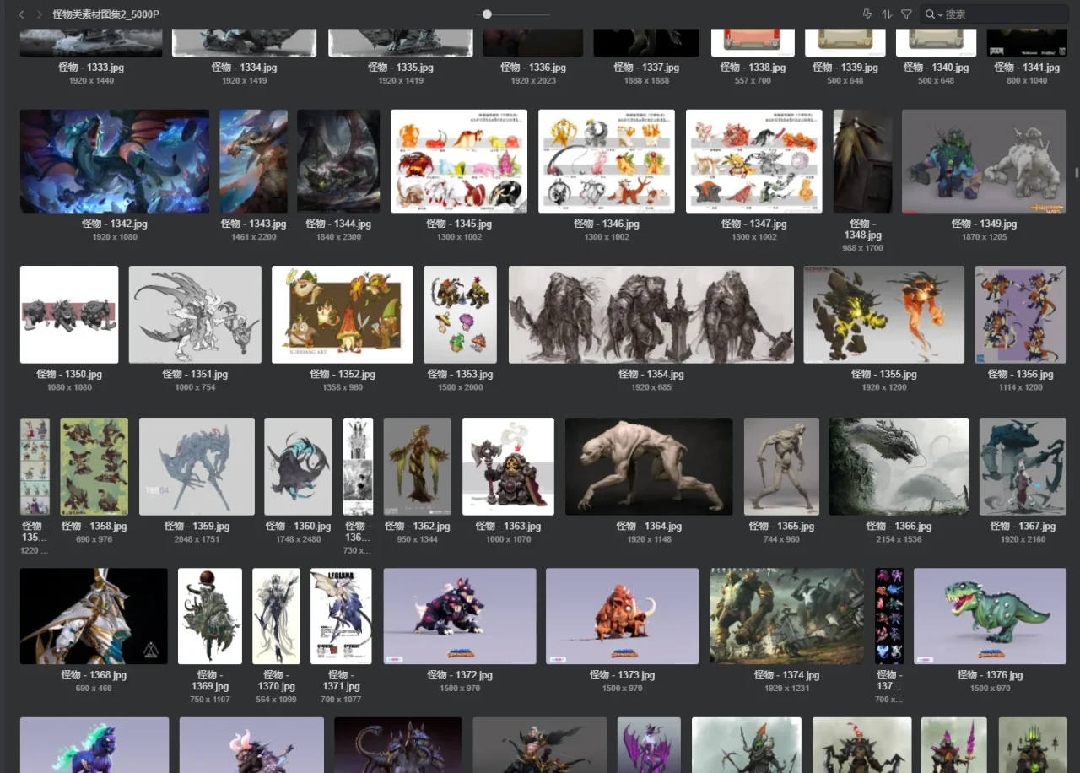Select the 怪物 - 1350.jpg thumbnail
The image size is (1080, 773).
pyautogui.click(x=69, y=315)
